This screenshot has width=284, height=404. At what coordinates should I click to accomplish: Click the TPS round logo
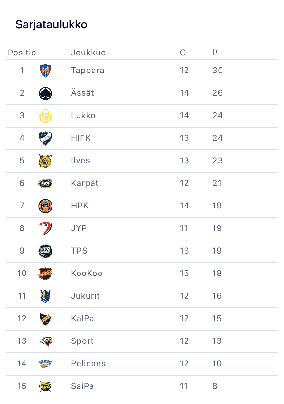(45, 251)
